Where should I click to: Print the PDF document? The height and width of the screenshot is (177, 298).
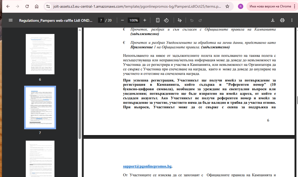(282, 20)
